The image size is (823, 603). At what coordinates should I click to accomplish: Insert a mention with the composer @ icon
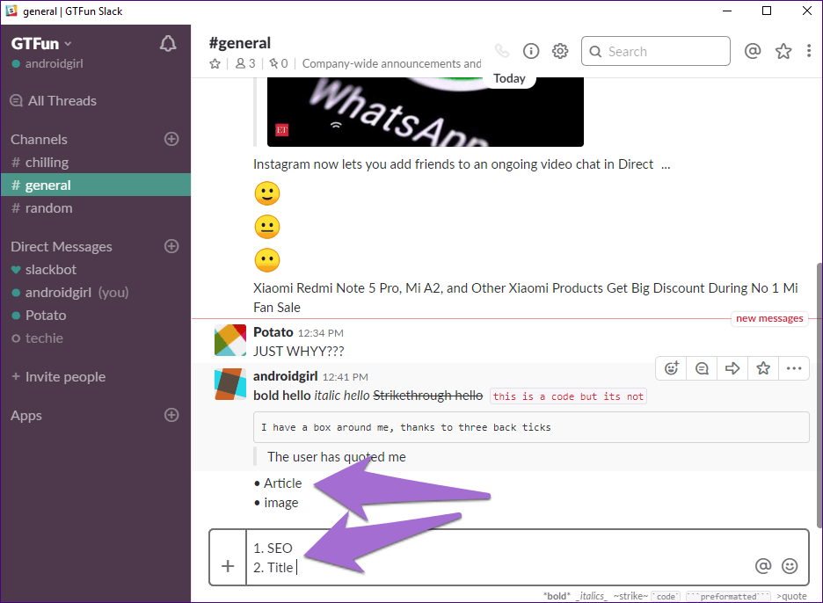763,566
